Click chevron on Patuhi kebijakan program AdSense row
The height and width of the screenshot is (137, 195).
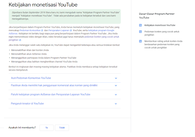pos(116,95)
